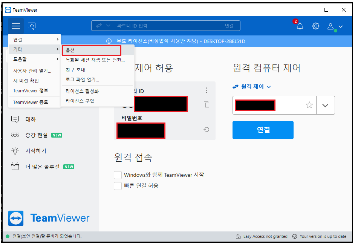
Task: Click the NEW badge beside 증강 현실
Action: [x=57, y=135]
